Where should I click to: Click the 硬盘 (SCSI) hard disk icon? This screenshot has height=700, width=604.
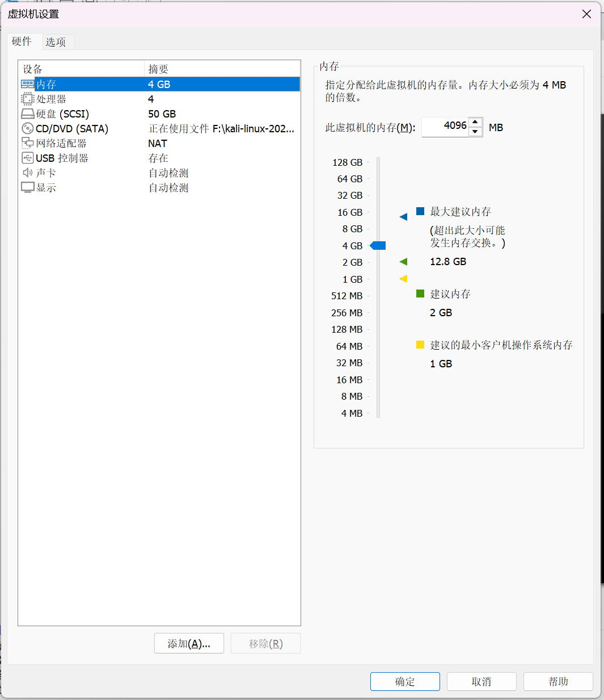[28, 114]
